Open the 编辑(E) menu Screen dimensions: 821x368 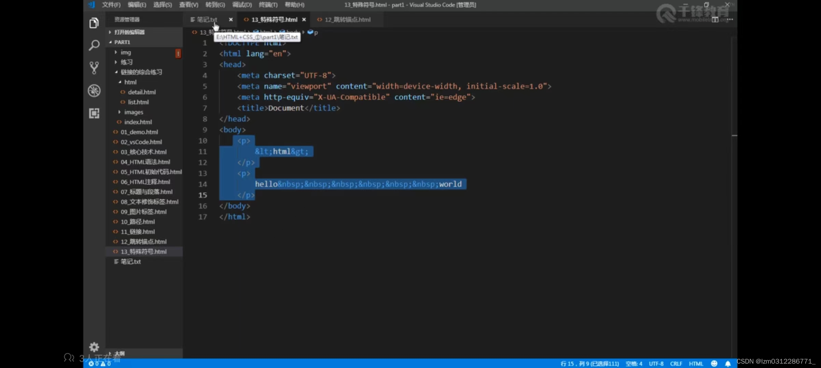[137, 5]
